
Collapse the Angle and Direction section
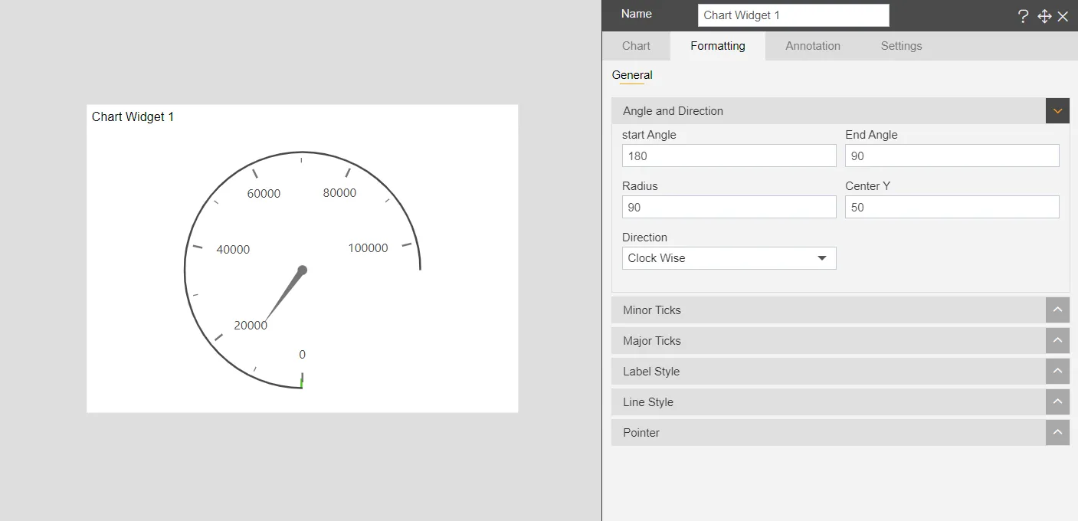[x=1057, y=110]
